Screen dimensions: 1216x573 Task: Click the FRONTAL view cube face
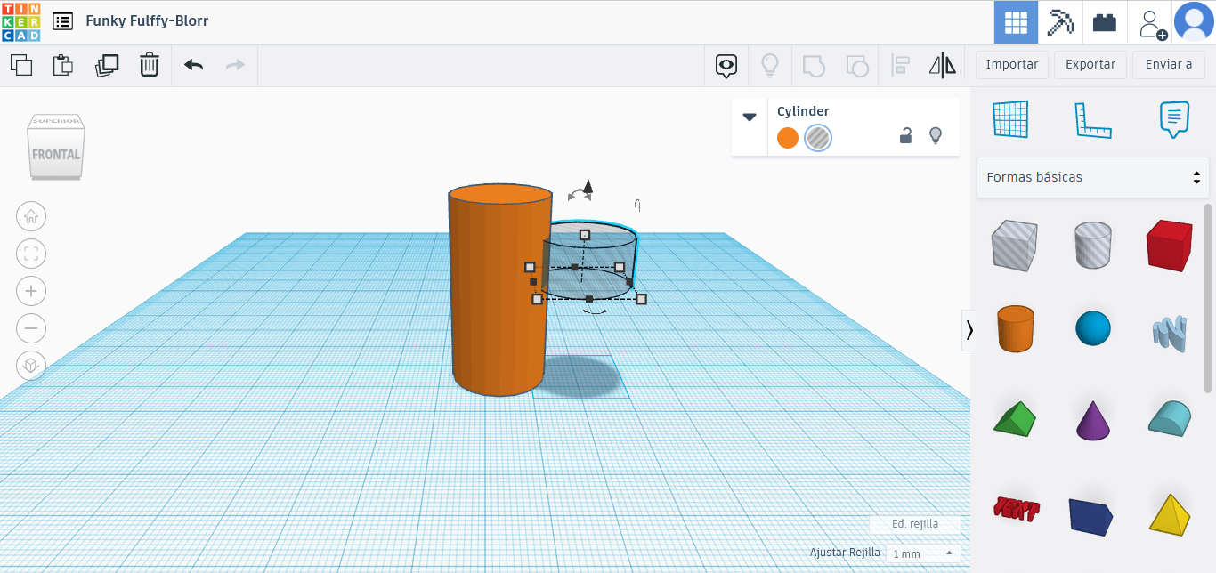[x=56, y=154]
